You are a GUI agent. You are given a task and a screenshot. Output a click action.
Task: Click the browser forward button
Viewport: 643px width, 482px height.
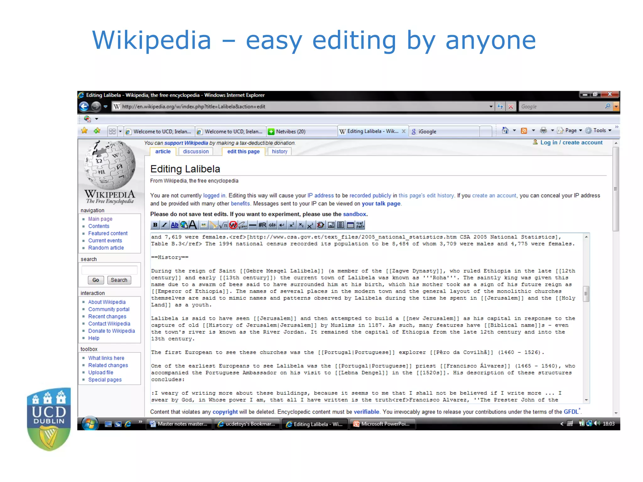pos(96,106)
